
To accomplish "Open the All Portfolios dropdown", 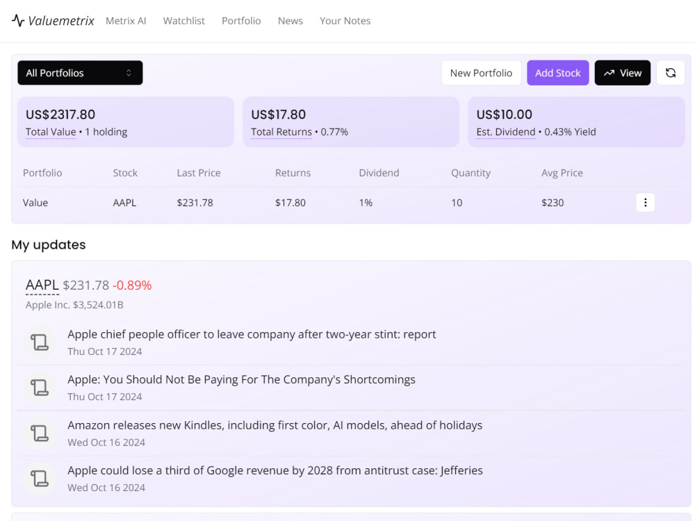I will click(80, 73).
